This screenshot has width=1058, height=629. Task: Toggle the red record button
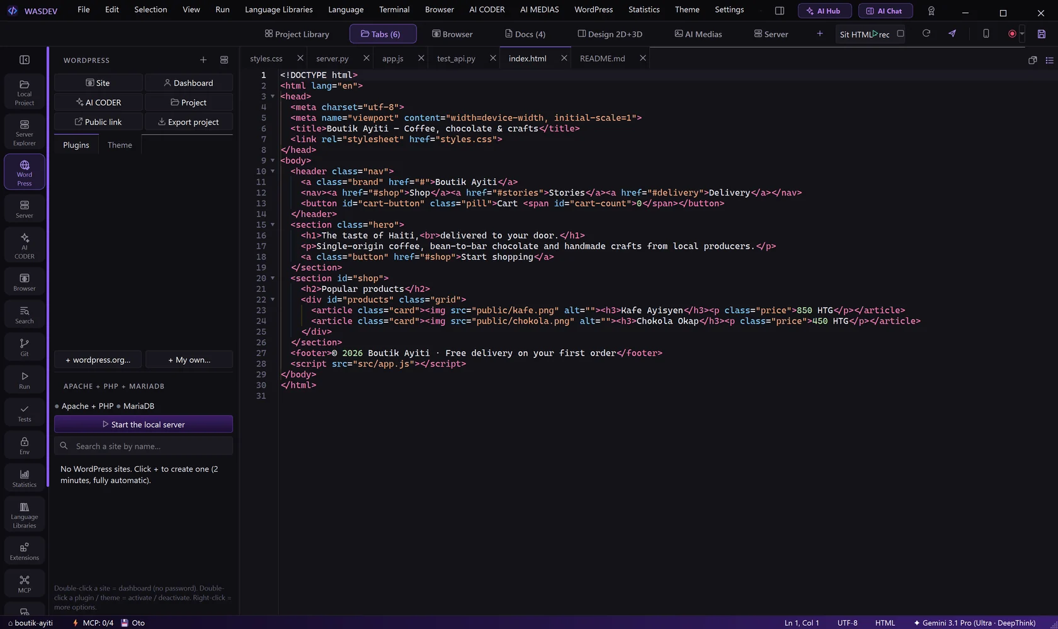point(1011,34)
